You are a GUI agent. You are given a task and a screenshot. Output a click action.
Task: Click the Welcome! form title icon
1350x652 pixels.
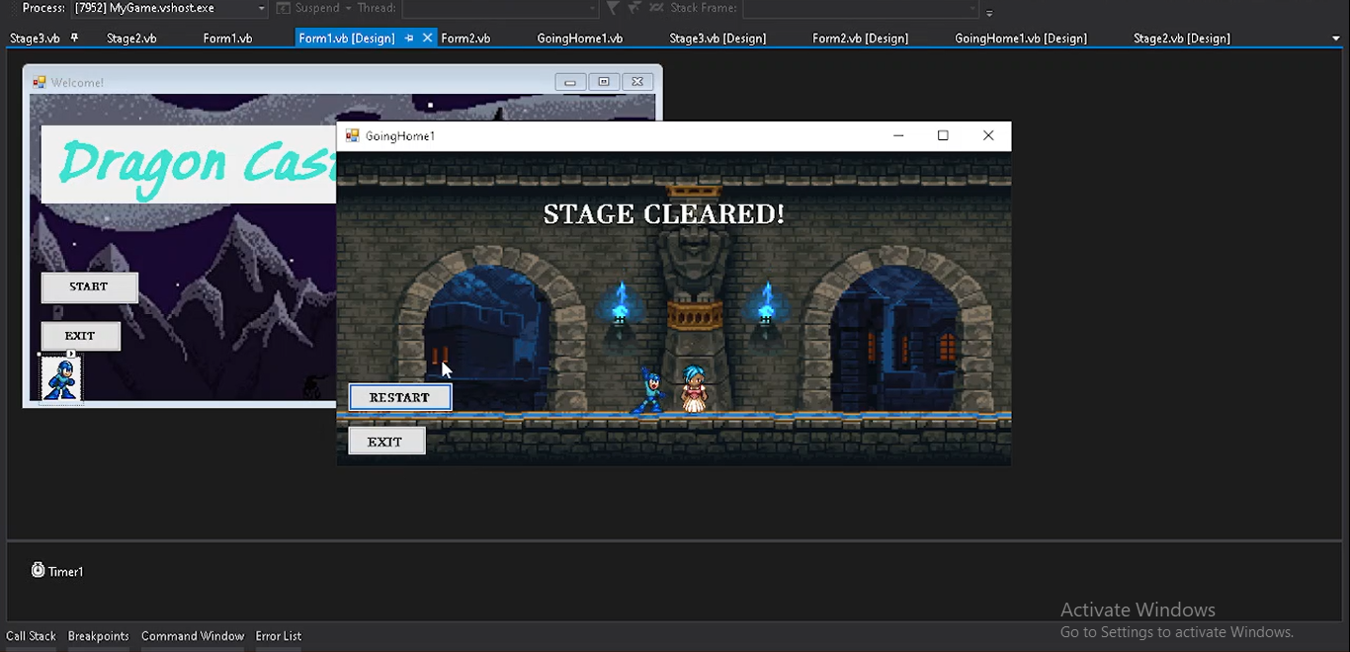pos(40,82)
